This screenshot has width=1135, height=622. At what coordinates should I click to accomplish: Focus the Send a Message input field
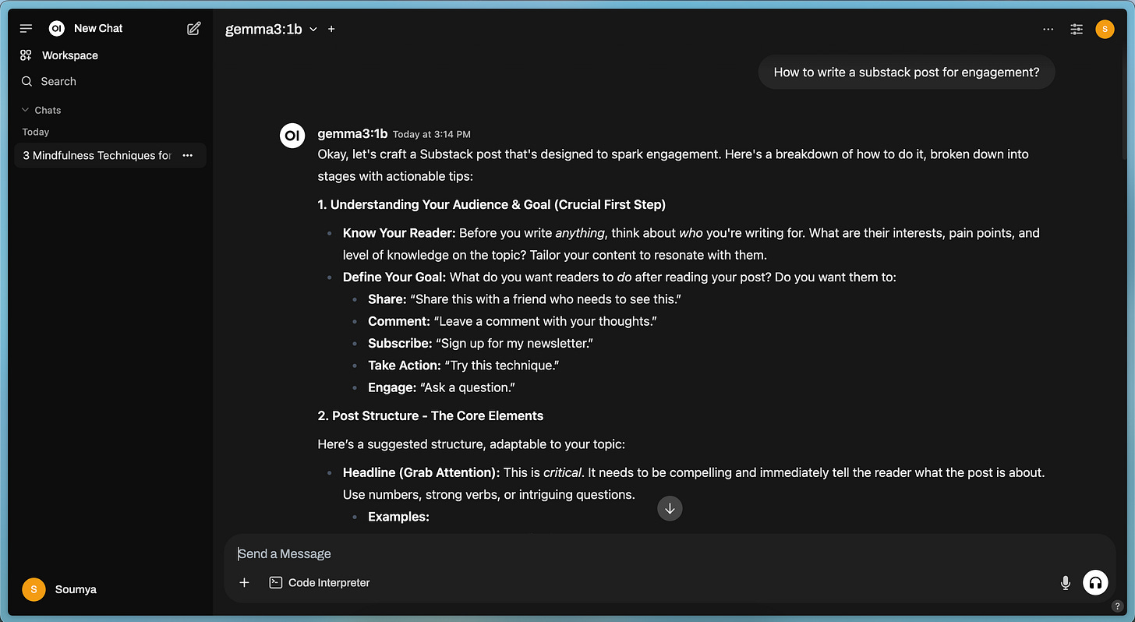(670, 553)
